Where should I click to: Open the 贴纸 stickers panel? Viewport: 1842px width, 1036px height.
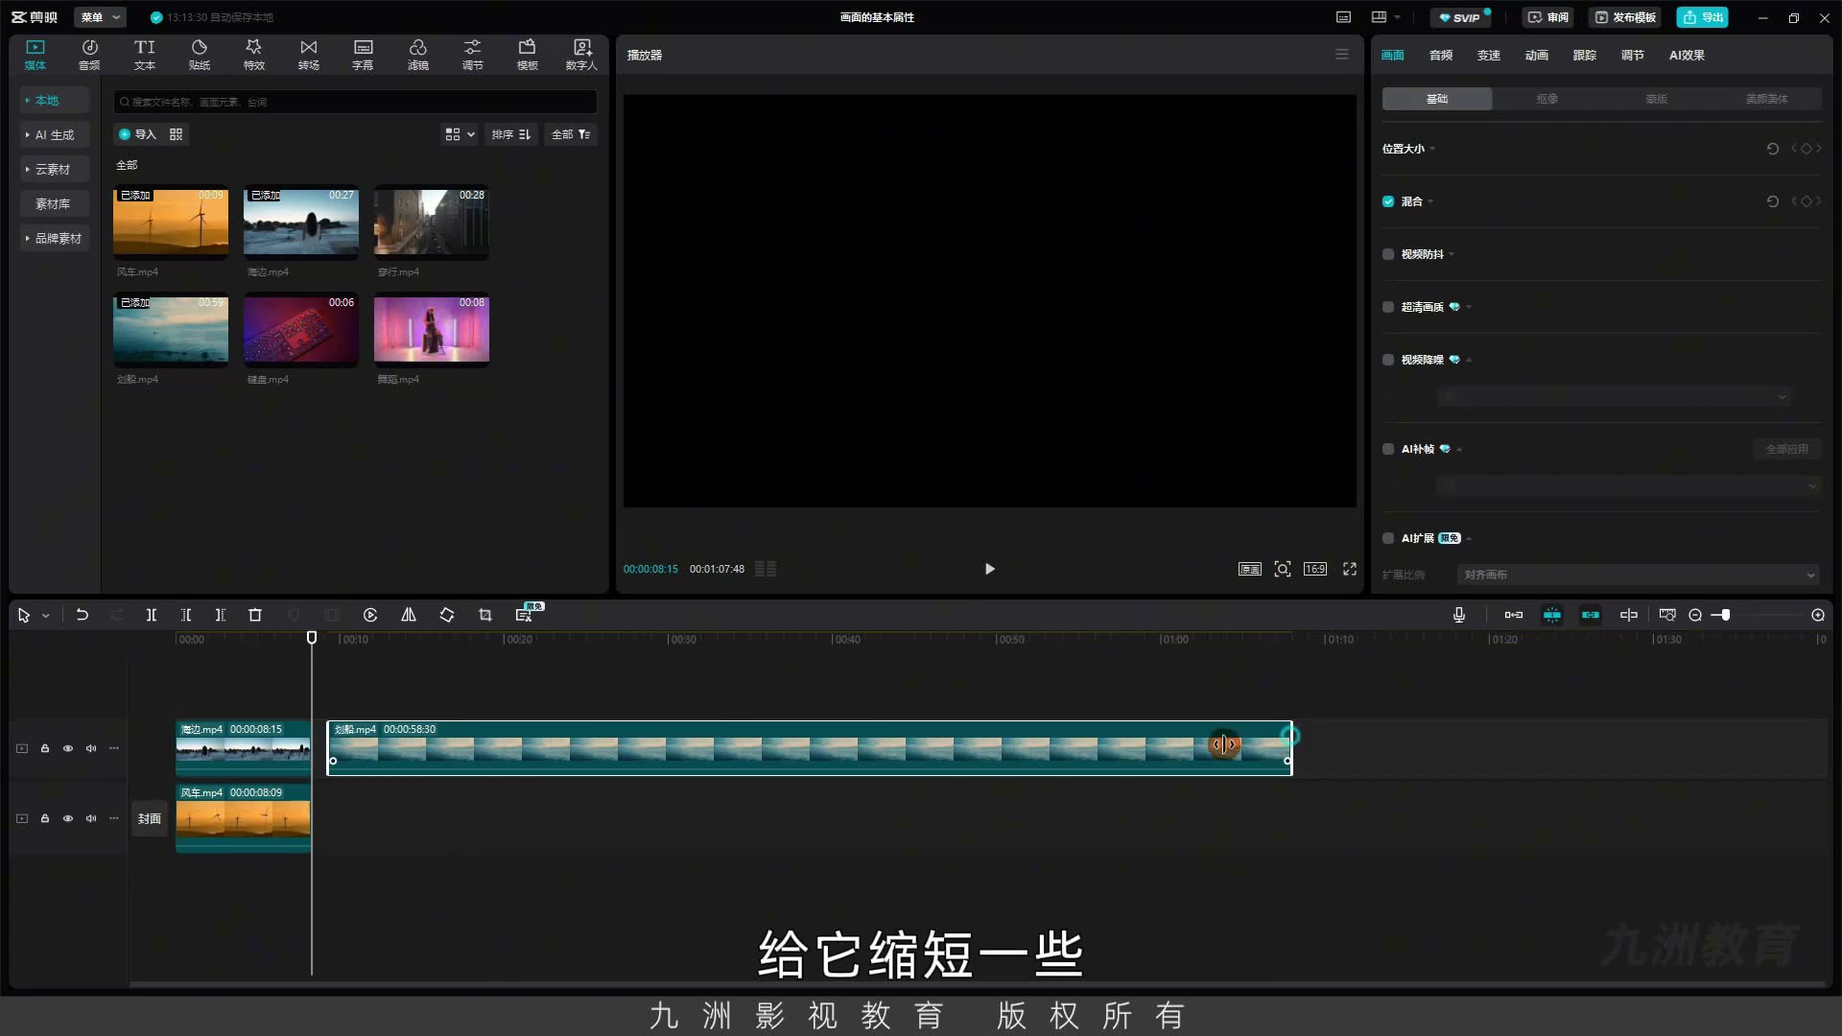(200, 55)
